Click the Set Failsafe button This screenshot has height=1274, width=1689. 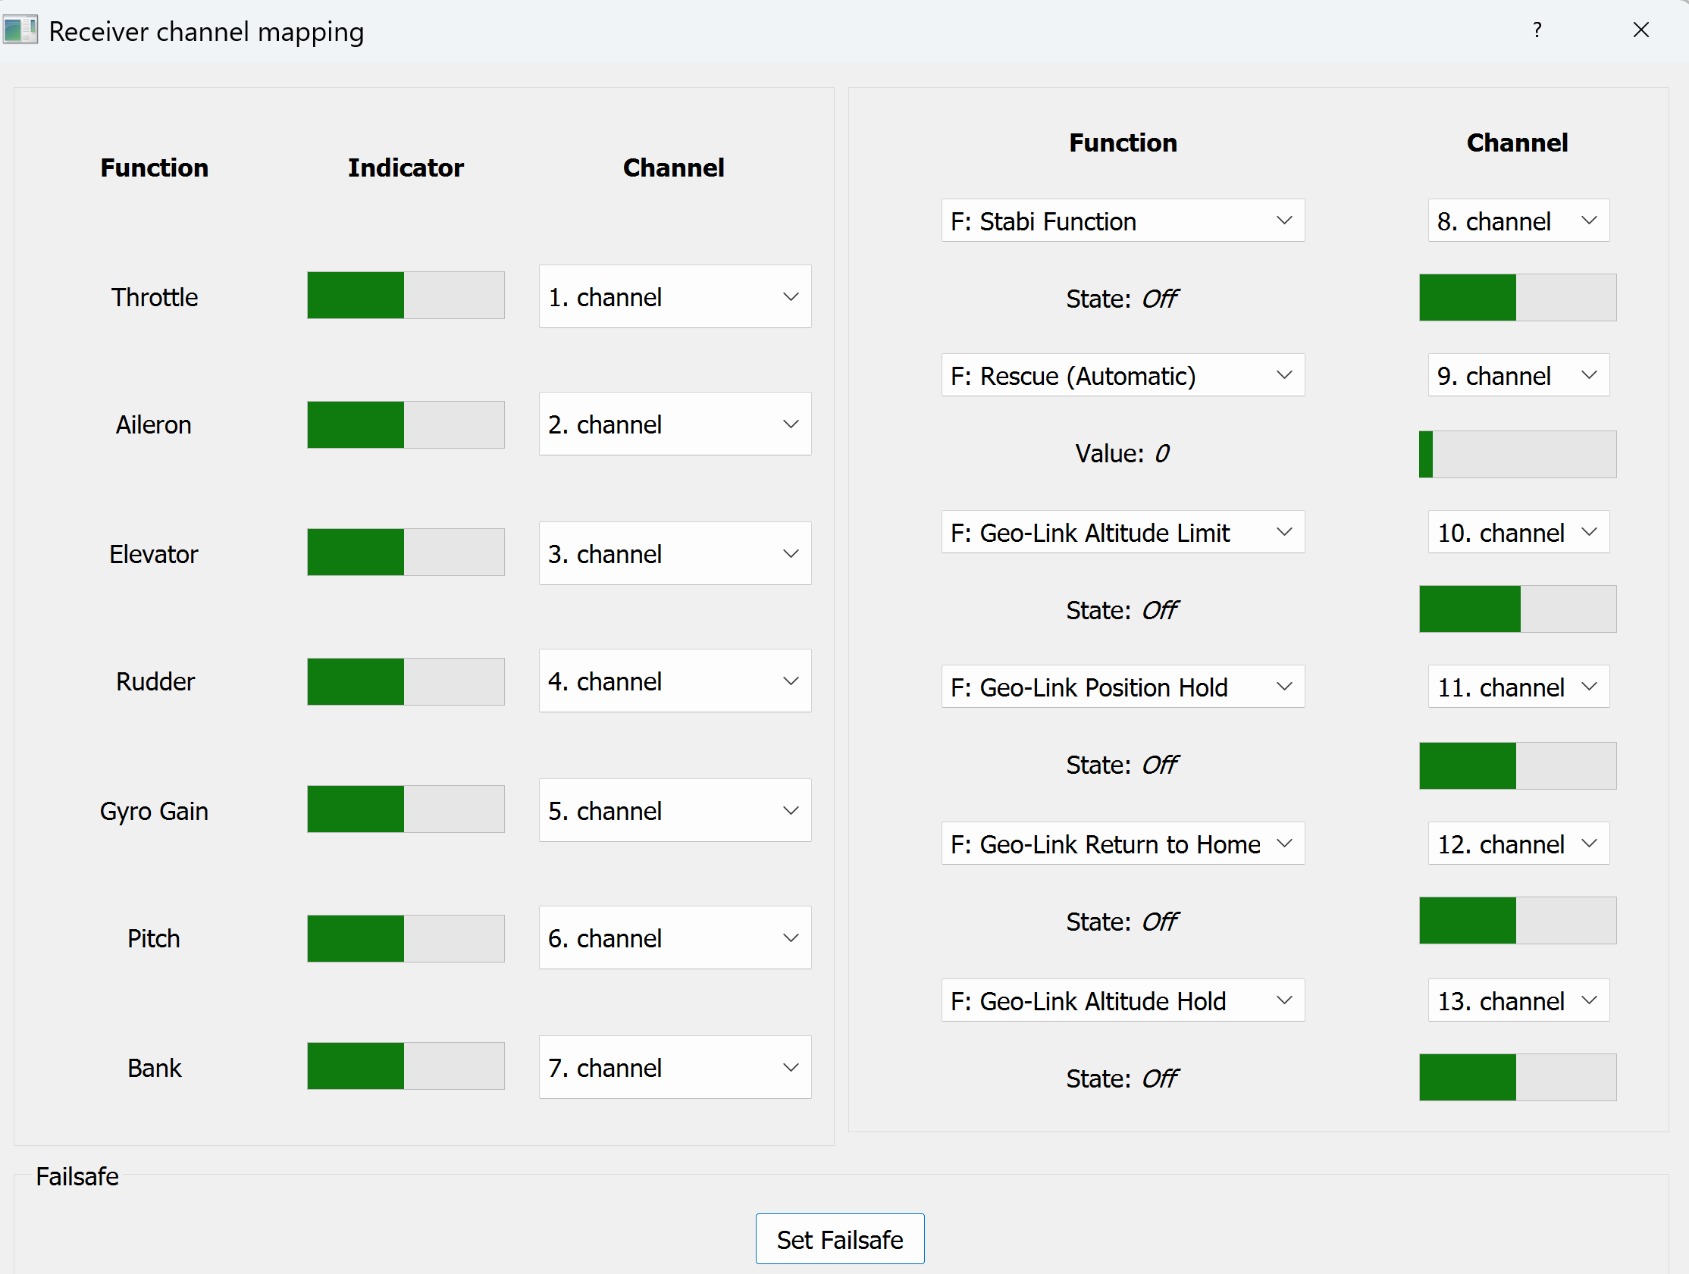[x=839, y=1239]
